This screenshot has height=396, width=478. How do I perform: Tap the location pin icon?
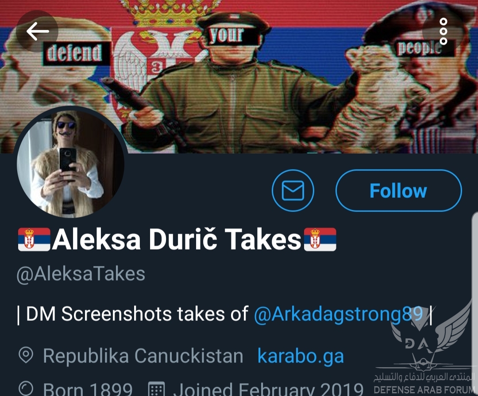pyautogui.click(x=26, y=355)
